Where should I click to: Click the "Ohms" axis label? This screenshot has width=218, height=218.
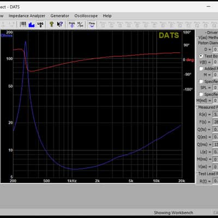point(7,35)
